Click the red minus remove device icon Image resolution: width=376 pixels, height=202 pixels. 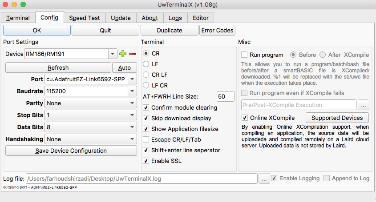[x=132, y=54]
